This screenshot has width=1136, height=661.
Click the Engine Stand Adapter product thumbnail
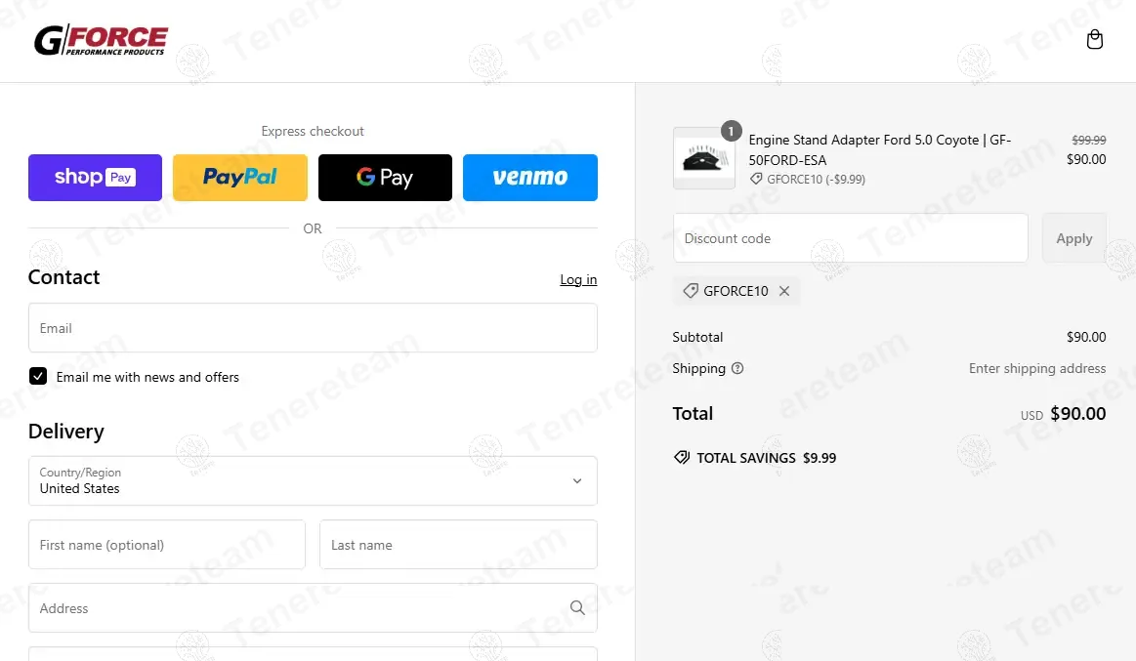703,158
